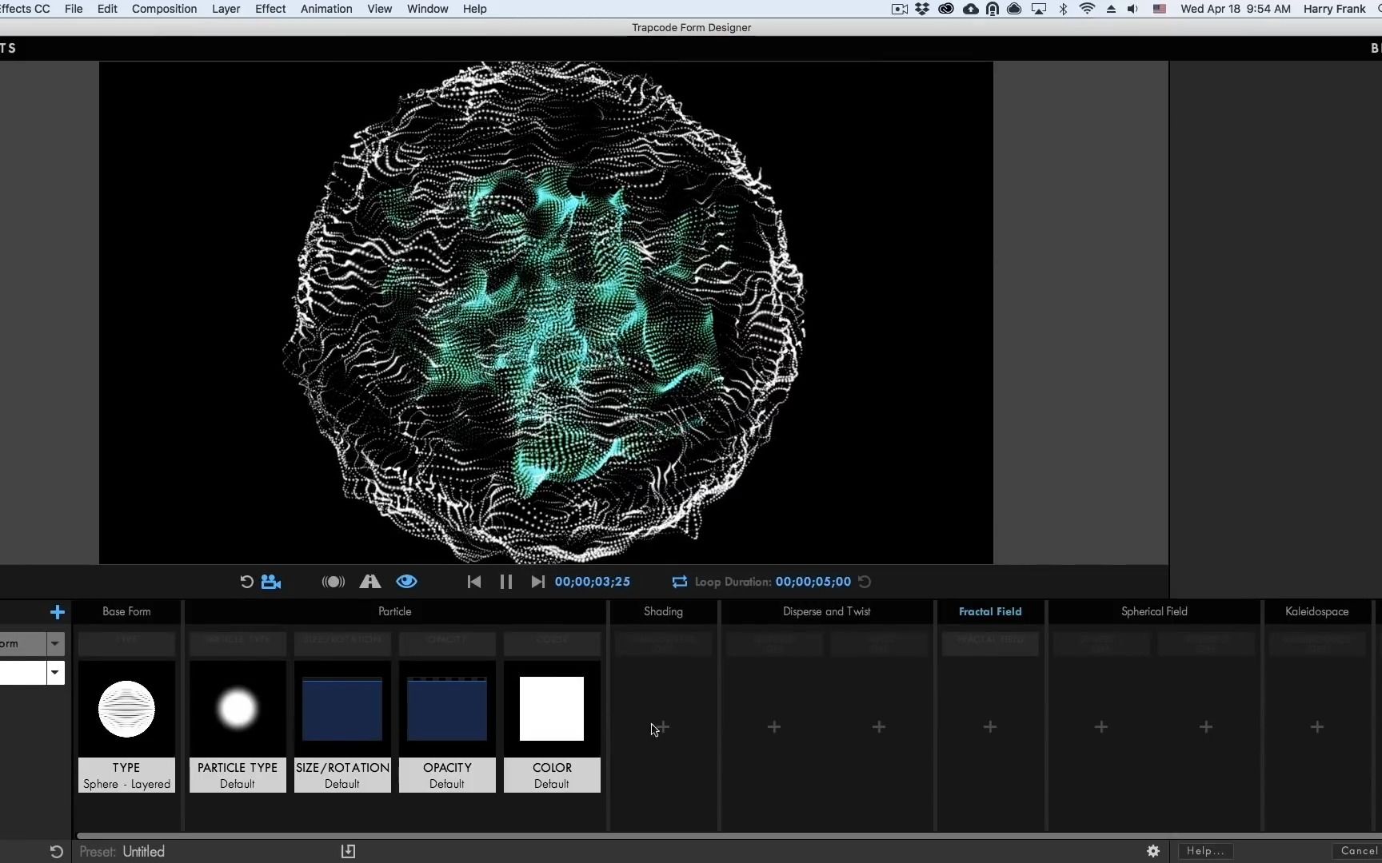Open the Composition menu
The width and height of the screenshot is (1382, 863).
click(163, 9)
